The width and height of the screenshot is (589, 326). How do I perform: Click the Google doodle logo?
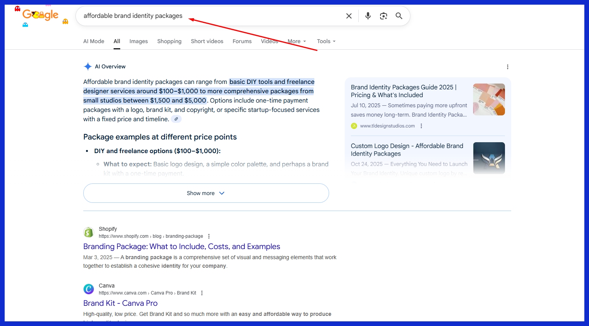click(40, 15)
